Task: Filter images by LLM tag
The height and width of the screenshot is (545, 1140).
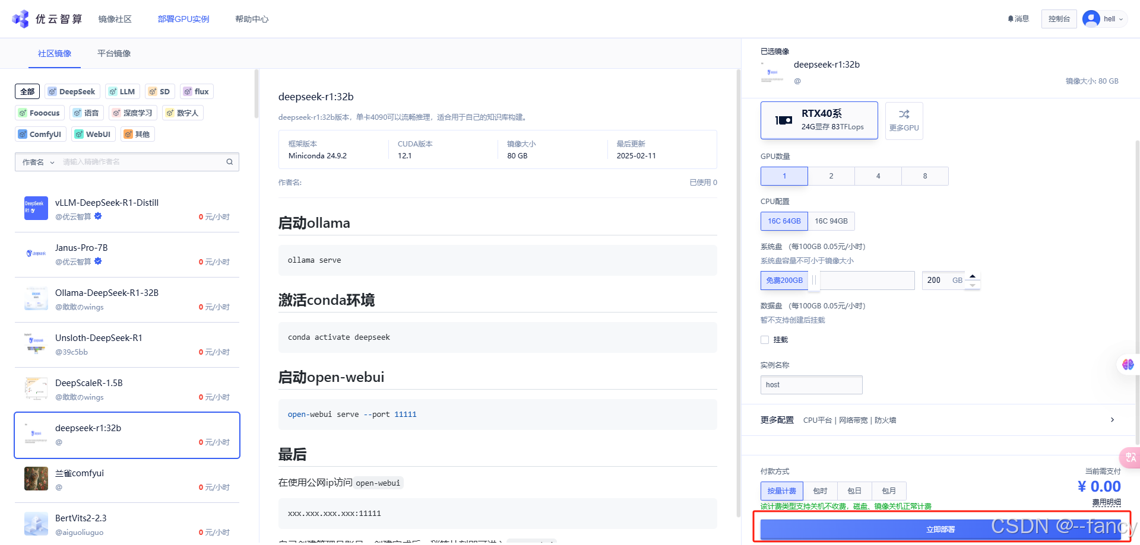Action: (122, 91)
